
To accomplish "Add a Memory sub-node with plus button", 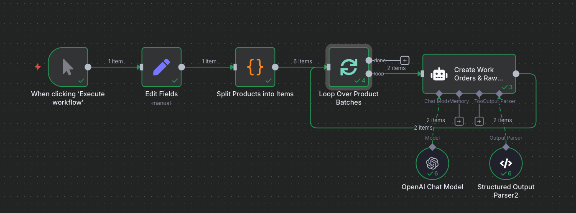I will tap(459, 121).
